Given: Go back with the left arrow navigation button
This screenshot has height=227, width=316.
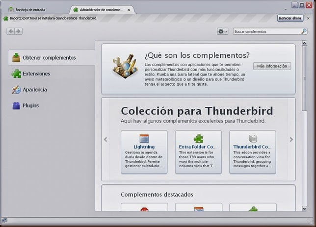Looking at the screenshot, I should point(11,31).
